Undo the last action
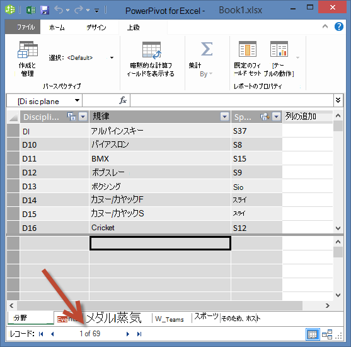This screenshot has height=347, width=351. pyautogui.click(x=59, y=10)
